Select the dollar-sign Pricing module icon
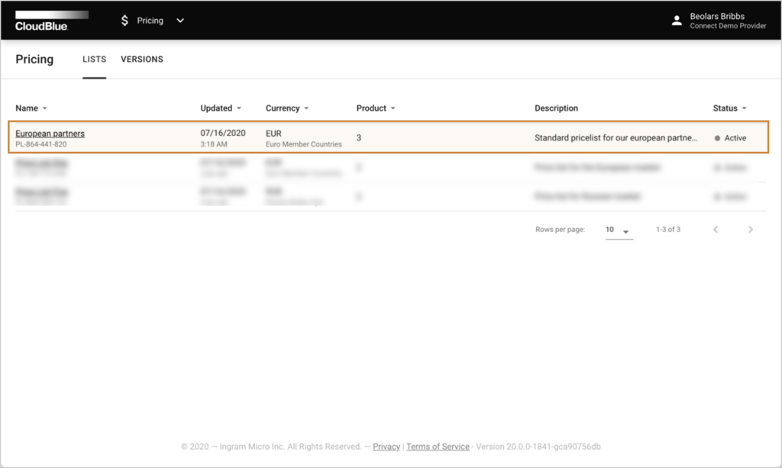Image resolution: width=782 pixels, height=468 pixels. [124, 21]
